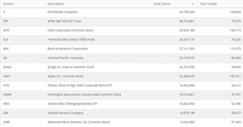Select the Ford Motor Company row
The height and width of the screenshot is (127, 243).
(121, 12)
